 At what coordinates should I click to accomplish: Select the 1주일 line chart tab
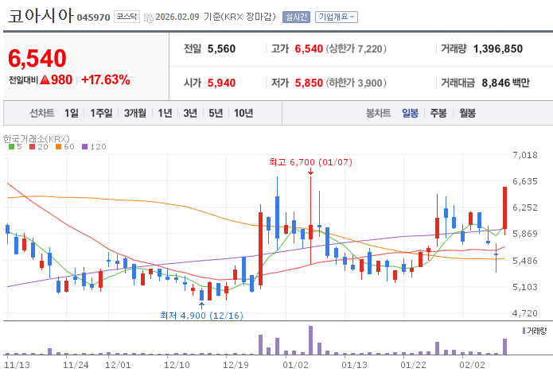101,113
